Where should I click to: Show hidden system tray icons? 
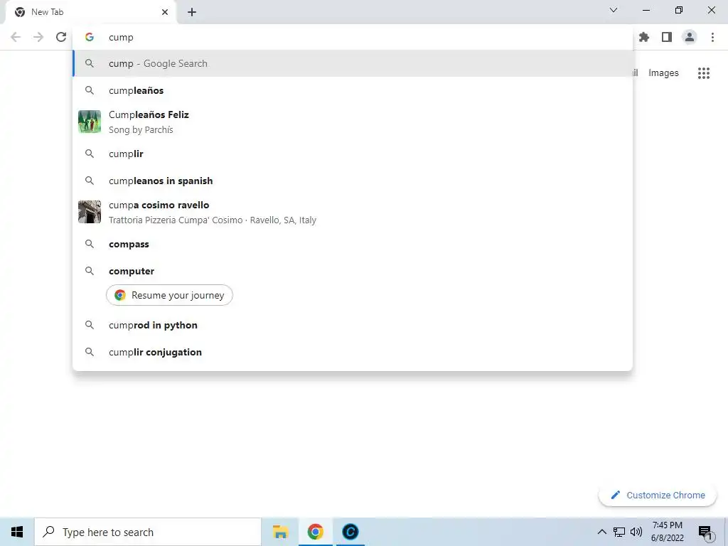click(601, 532)
